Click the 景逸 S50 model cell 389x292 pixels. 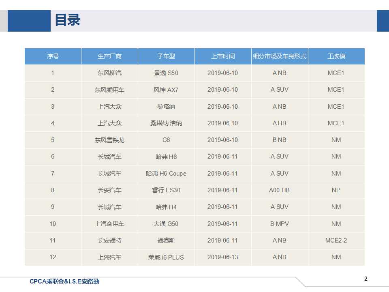(x=166, y=73)
